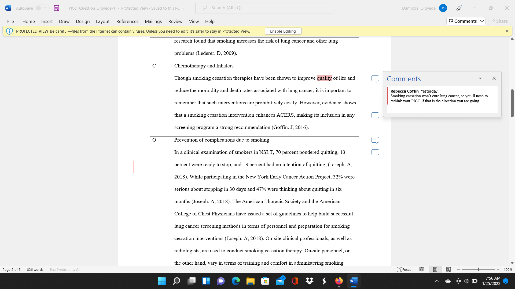Open taskbar Search

click(176, 281)
